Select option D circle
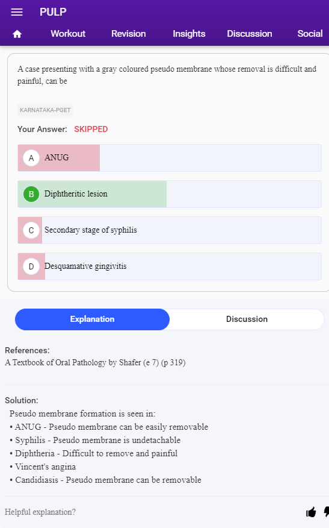Viewport: 329px width, 528px height. point(31,266)
